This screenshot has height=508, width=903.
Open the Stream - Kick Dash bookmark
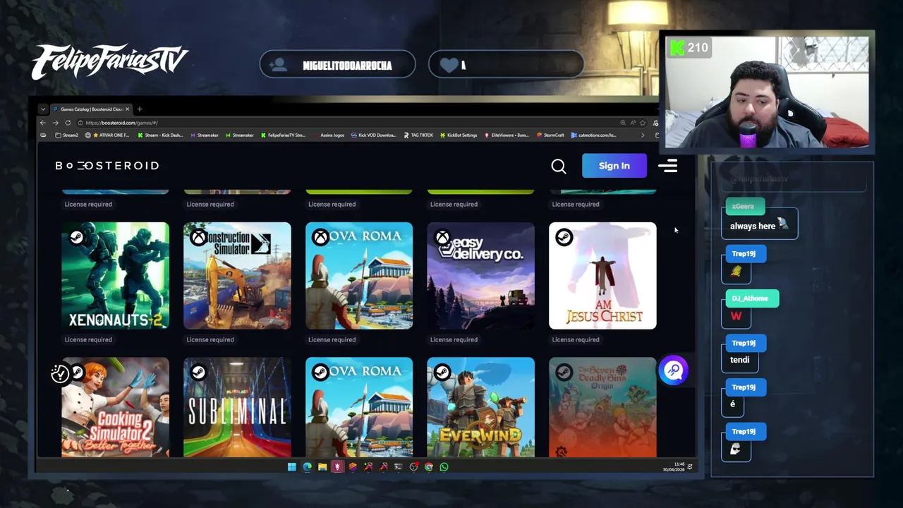160,135
